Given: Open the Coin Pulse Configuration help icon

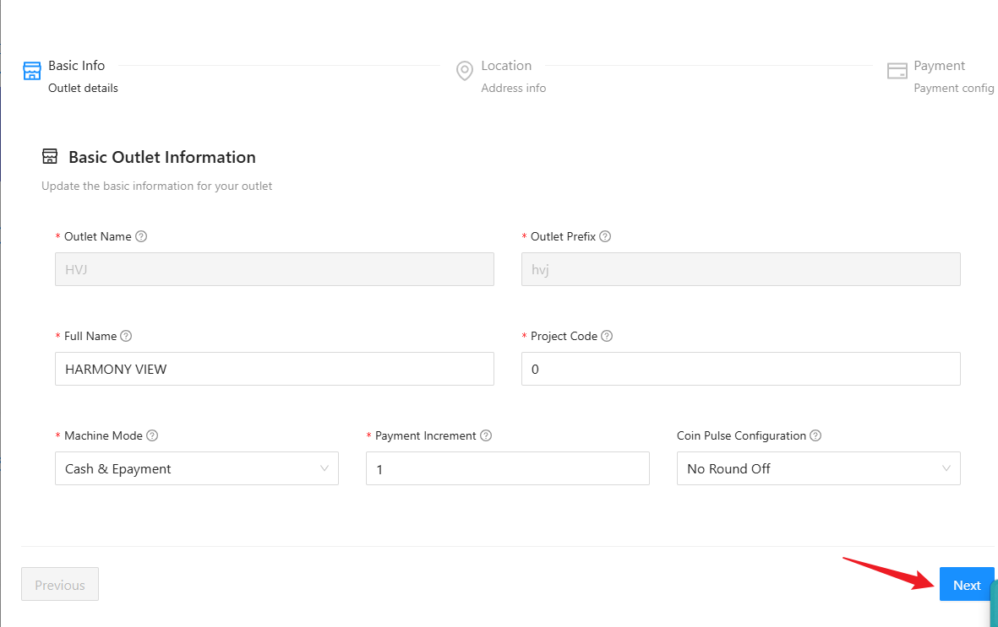Looking at the screenshot, I should [x=815, y=435].
